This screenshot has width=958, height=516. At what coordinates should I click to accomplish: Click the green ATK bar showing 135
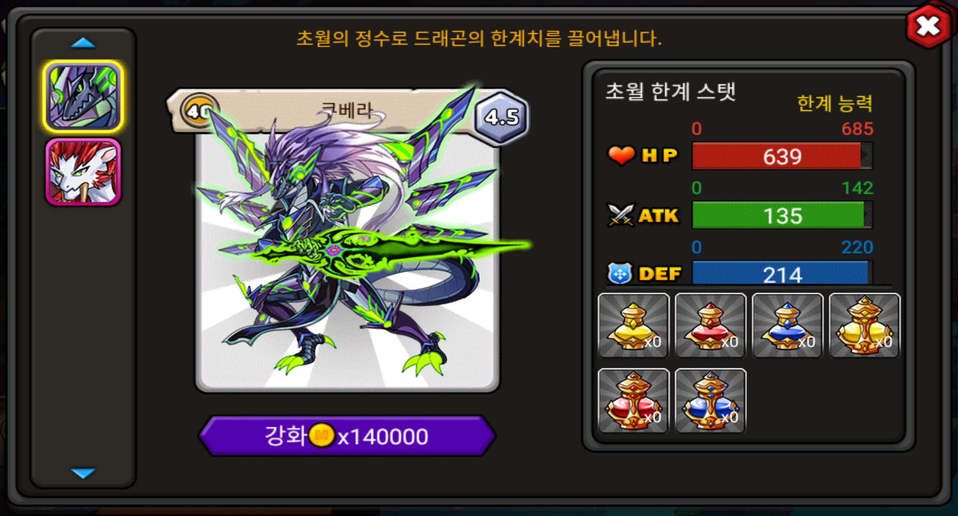click(x=782, y=215)
